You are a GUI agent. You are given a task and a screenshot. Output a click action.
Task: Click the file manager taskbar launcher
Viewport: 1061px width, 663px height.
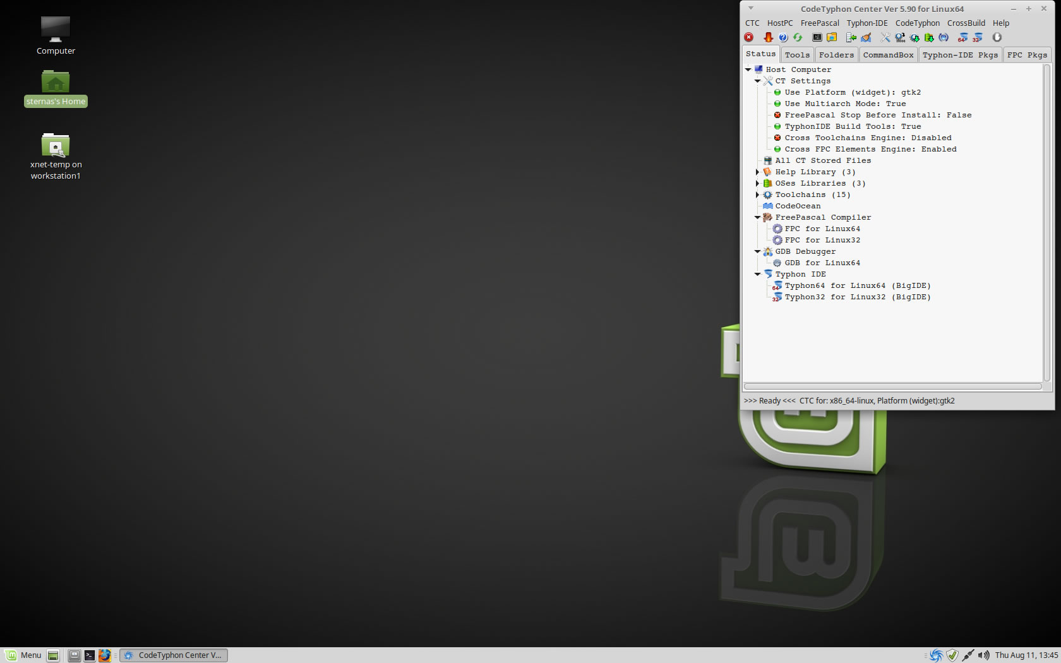point(74,655)
